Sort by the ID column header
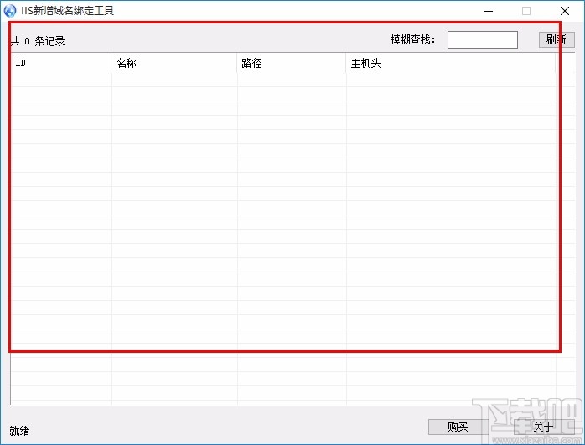Viewport: 585px width, 445px height. point(61,63)
